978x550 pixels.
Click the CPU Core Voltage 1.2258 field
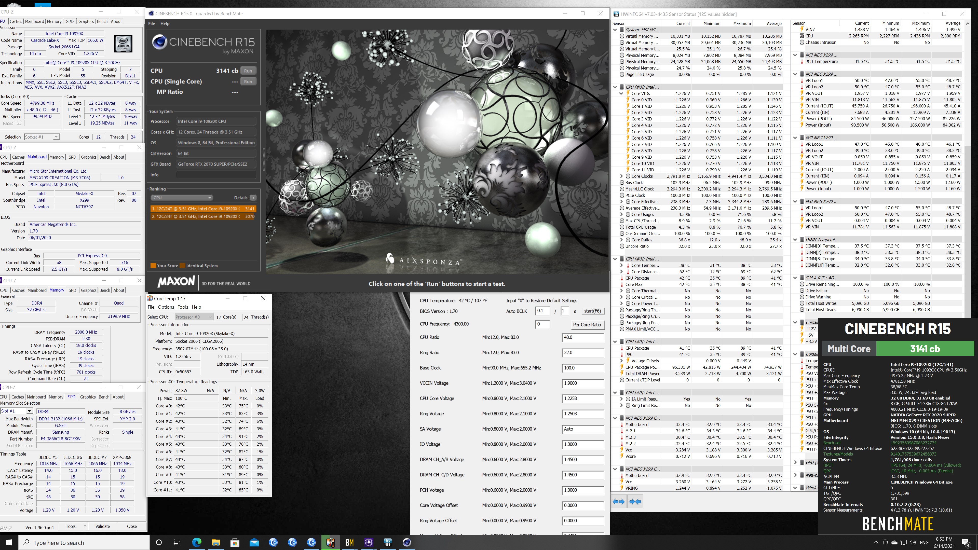(x=582, y=398)
